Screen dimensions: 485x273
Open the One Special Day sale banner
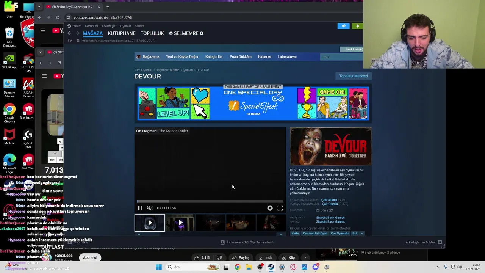[253, 103]
